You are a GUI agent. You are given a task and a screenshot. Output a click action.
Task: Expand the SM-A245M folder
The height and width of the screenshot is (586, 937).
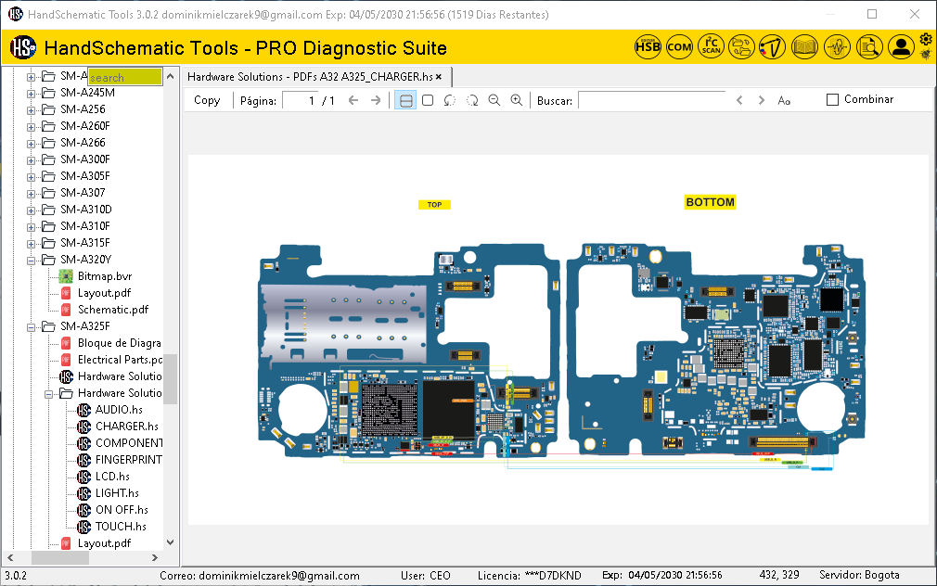[31, 94]
